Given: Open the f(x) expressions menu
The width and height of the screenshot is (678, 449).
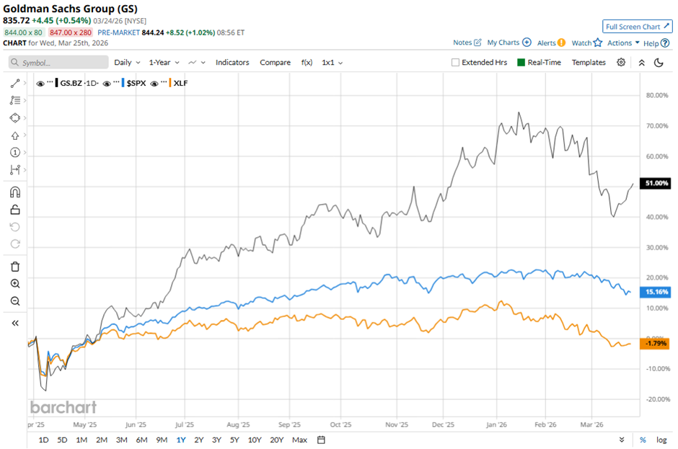Looking at the screenshot, I should coord(307,63).
